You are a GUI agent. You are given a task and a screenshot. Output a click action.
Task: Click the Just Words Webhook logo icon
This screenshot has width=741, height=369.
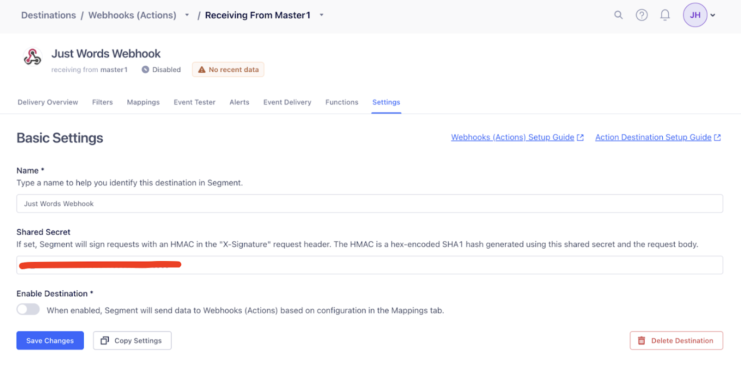coord(32,57)
